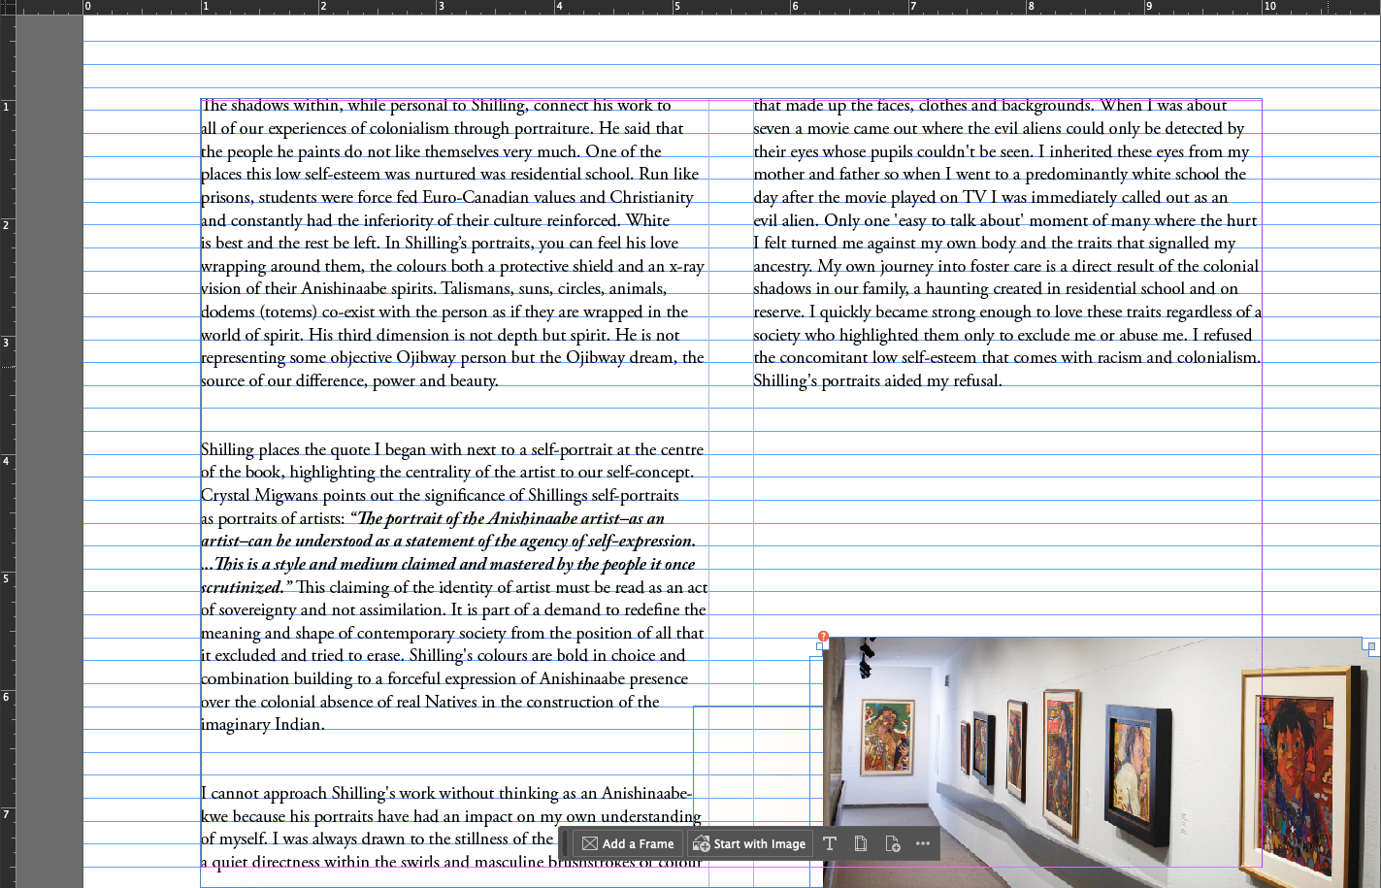The image size is (1381, 888).
Task: Select the Type tool icon in taskbar
Action: pos(830,843)
